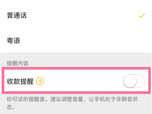Choose the 普通话 list row

tap(76, 16)
